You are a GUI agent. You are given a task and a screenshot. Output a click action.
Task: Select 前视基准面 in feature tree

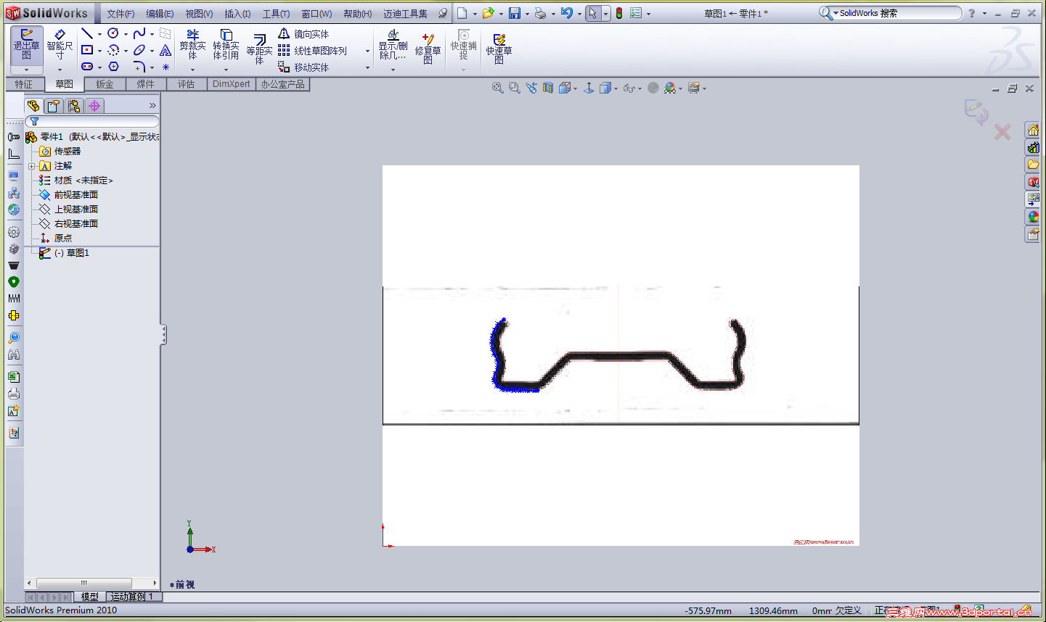click(x=76, y=195)
